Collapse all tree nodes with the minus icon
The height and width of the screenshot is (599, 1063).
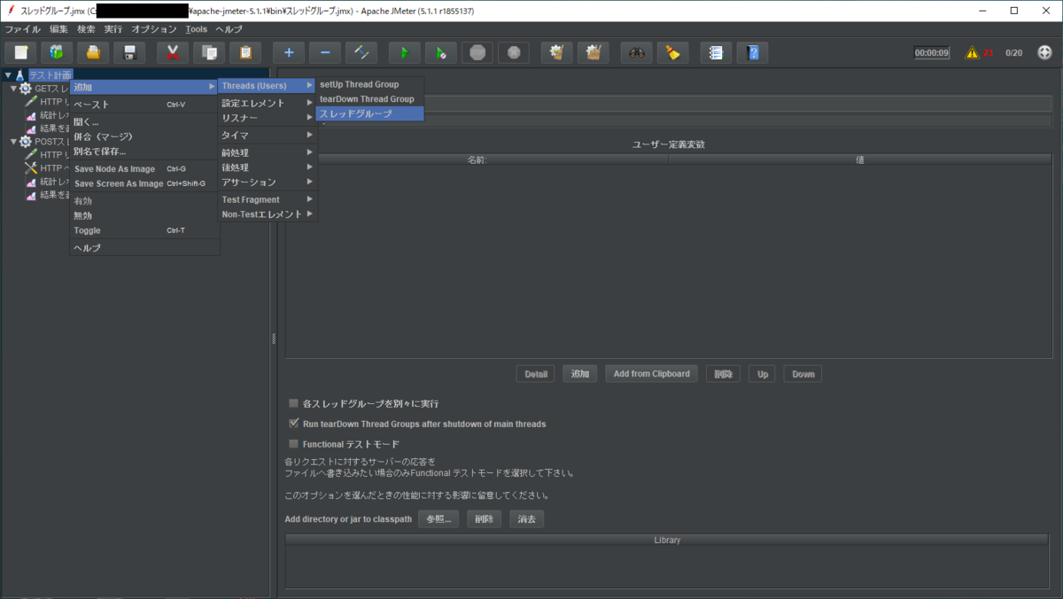click(323, 52)
